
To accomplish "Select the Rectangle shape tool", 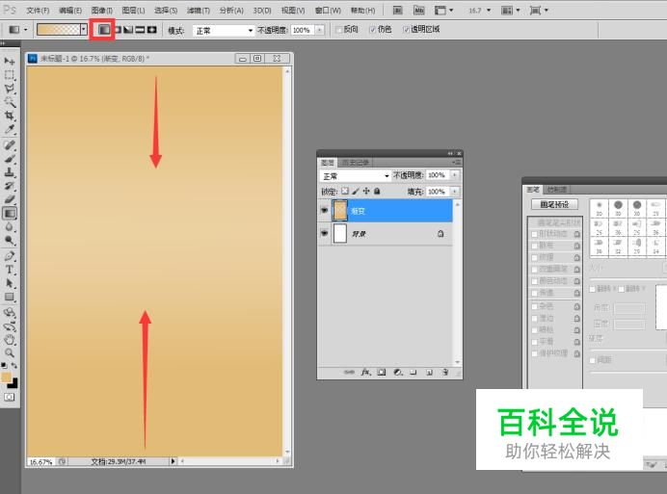I will pyautogui.click(x=9, y=297).
